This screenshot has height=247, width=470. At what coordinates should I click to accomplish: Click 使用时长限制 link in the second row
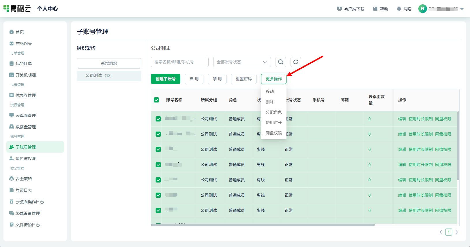coord(421,134)
